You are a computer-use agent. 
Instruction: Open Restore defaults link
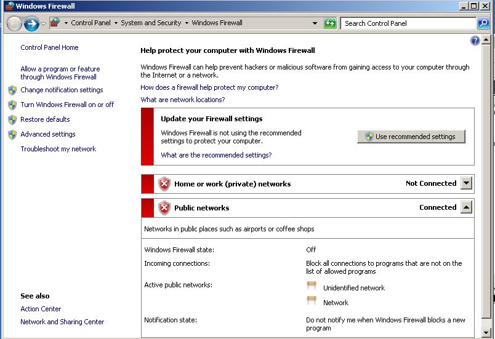(45, 119)
